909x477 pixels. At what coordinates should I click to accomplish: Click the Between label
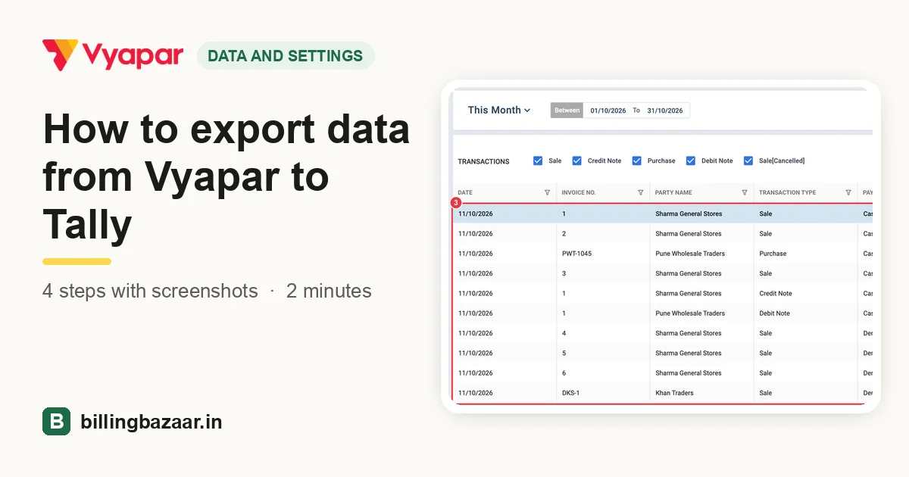point(567,111)
